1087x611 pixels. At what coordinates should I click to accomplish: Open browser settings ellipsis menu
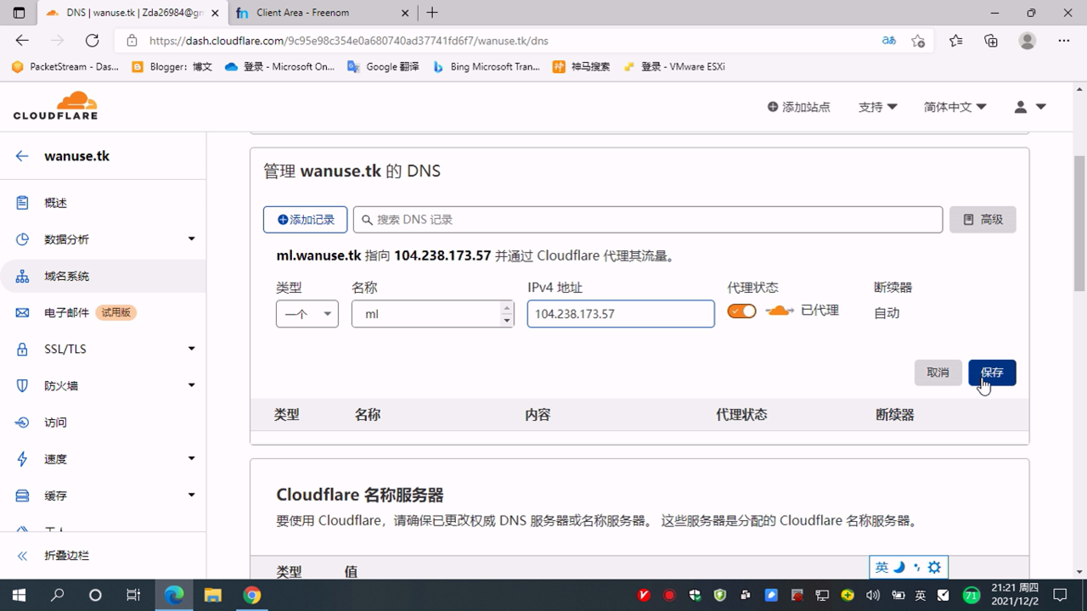[1064, 41]
